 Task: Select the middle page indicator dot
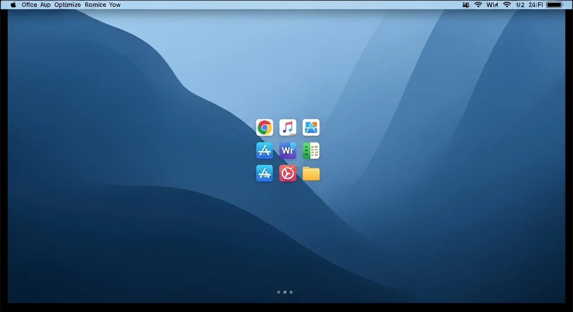(x=285, y=292)
